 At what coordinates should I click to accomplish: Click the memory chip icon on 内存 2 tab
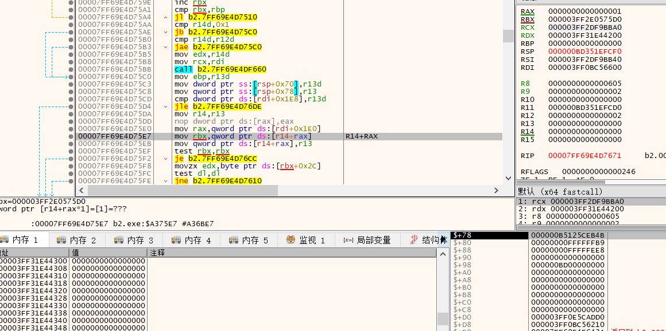62,240
